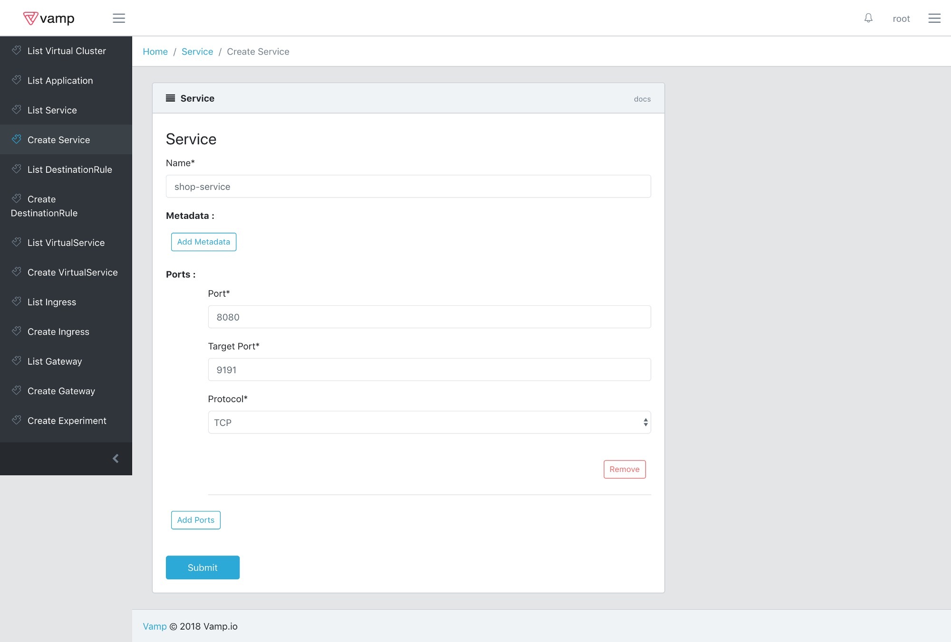Open the root user menu
Image resolution: width=951 pixels, height=642 pixels.
click(901, 19)
